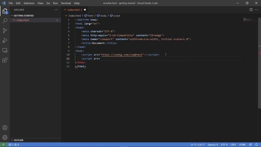Click the Document title text on line 7
This screenshot has height=147, width=261.
click(98, 43)
